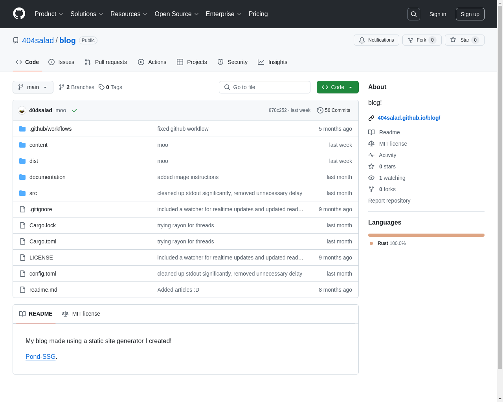
Task: Switch to the Actions tab
Action: [x=152, y=62]
